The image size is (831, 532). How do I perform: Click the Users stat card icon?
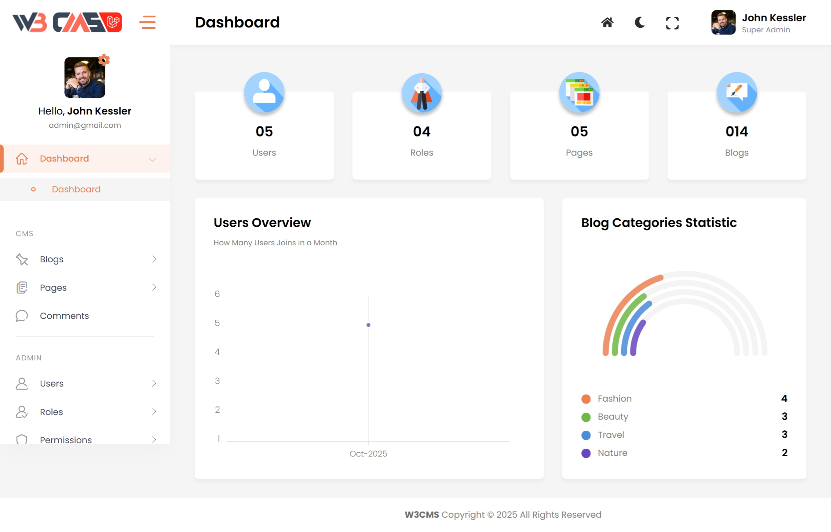pyautogui.click(x=264, y=92)
